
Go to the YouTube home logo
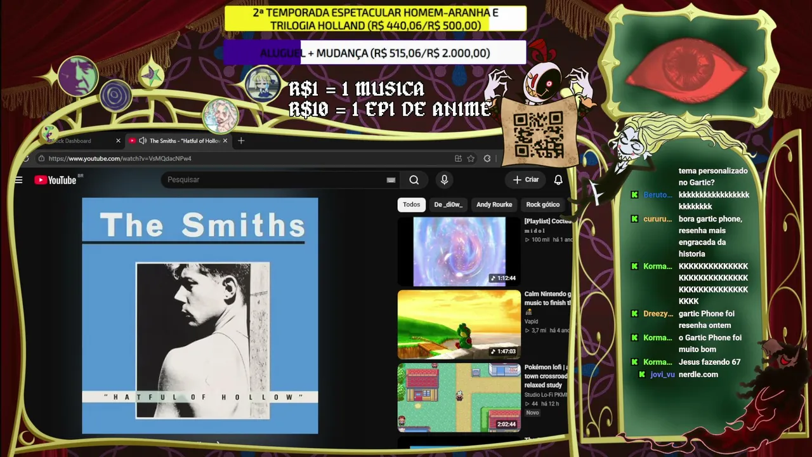55,180
